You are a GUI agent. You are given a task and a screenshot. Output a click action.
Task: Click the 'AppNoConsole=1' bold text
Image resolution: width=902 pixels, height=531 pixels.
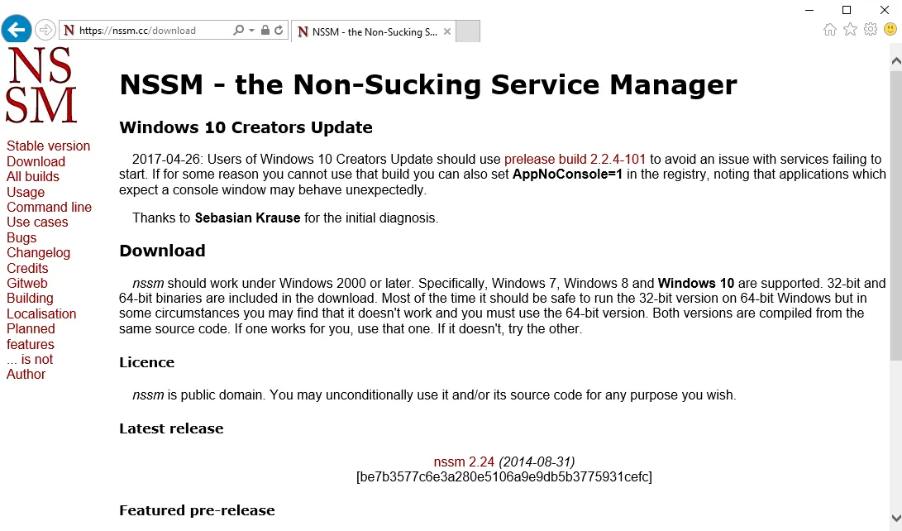click(x=567, y=175)
